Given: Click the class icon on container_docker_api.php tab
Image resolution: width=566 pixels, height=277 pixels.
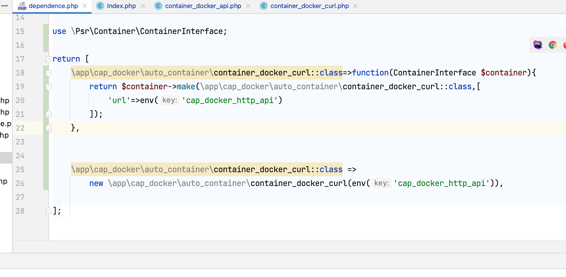Looking at the screenshot, I should point(158,6).
